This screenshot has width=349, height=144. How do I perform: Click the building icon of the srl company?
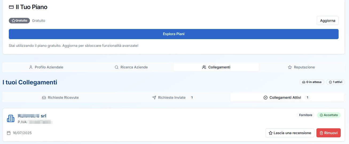pyautogui.click(x=11, y=119)
